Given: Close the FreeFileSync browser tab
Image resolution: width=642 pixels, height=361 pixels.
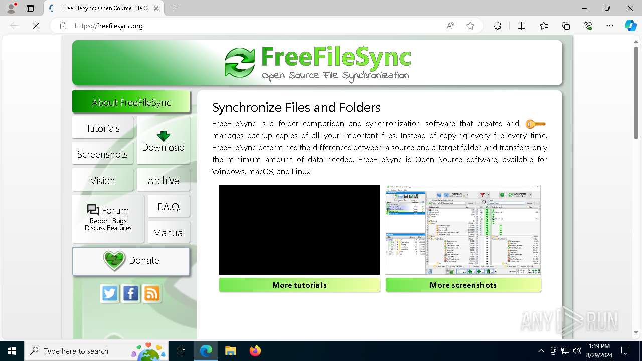Looking at the screenshot, I should (156, 8).
